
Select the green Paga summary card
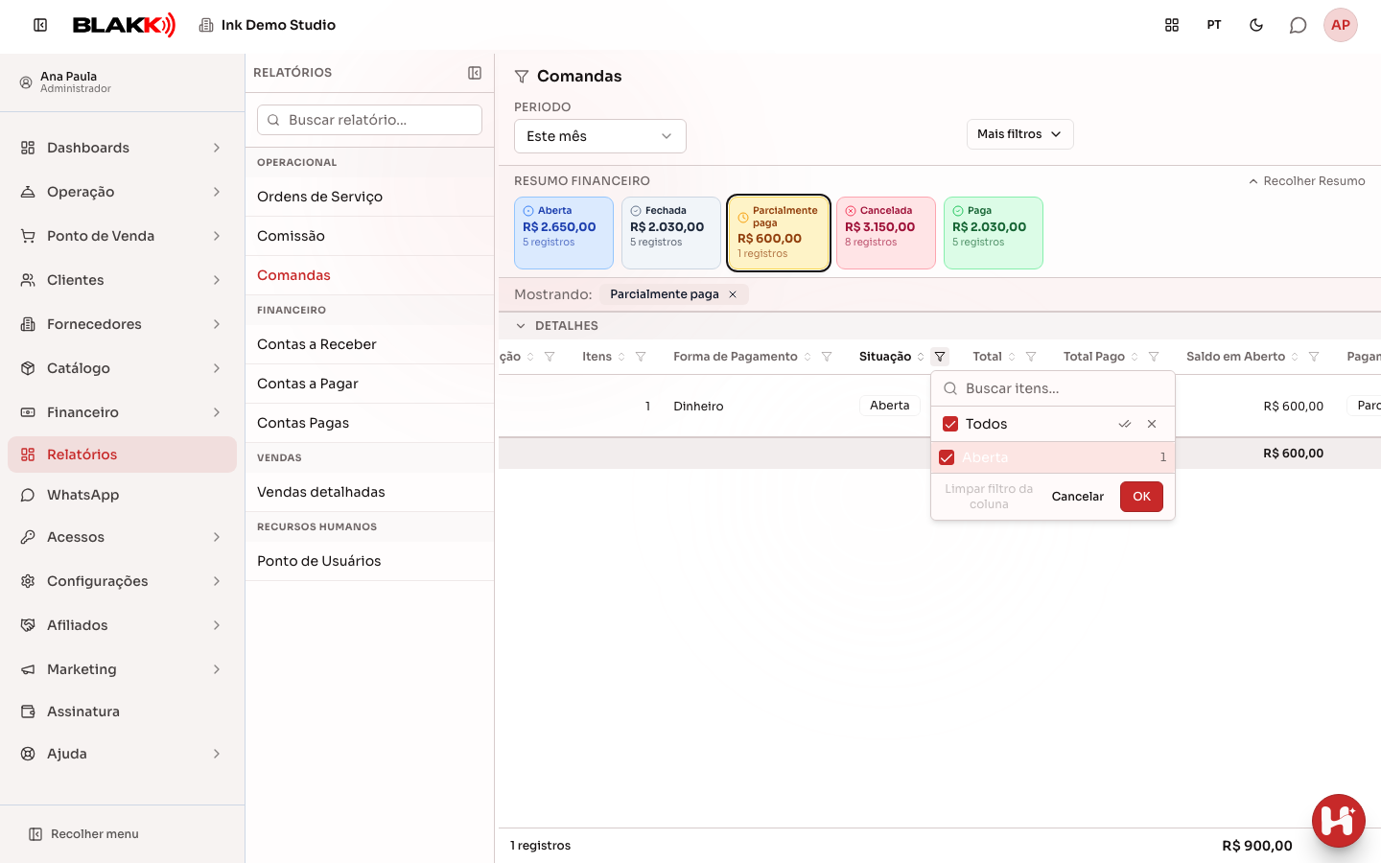pyautogui.click(x=994, y=233)
